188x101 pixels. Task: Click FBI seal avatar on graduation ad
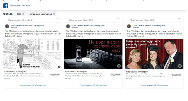[x=129, y=26]
